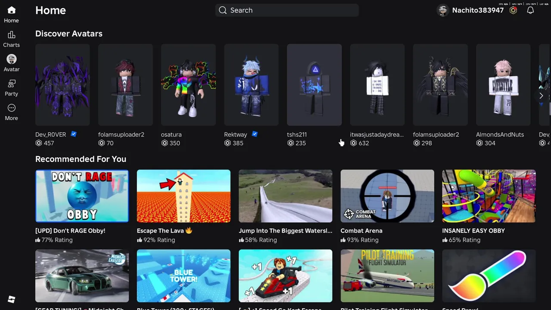Click tshs211 creator name

[297, 134]
